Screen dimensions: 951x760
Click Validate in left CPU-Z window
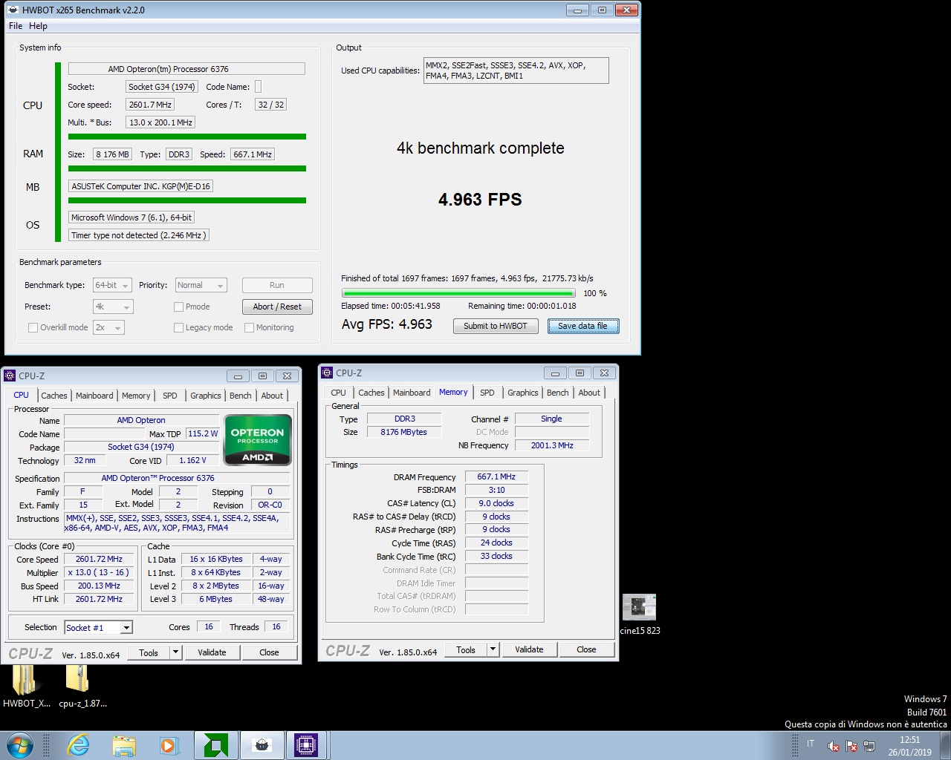[212, 653]
